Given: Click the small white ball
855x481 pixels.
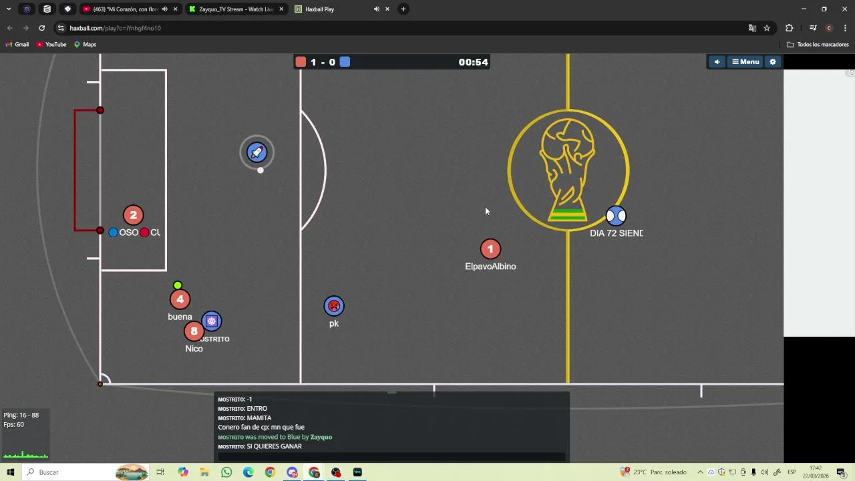Looking at the screenshot, I should [261, 170].
